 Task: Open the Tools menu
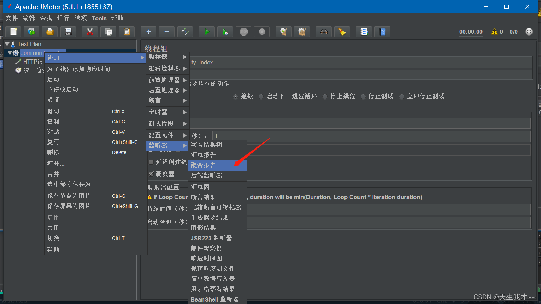point(99,18)
